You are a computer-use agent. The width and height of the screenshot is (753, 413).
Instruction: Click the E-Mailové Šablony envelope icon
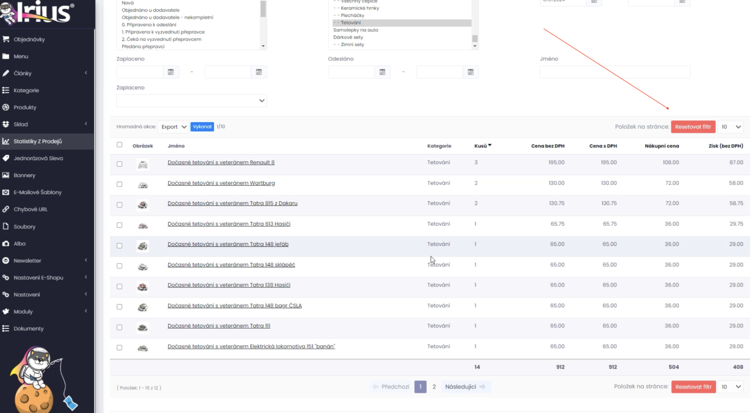tap(6, 192)
